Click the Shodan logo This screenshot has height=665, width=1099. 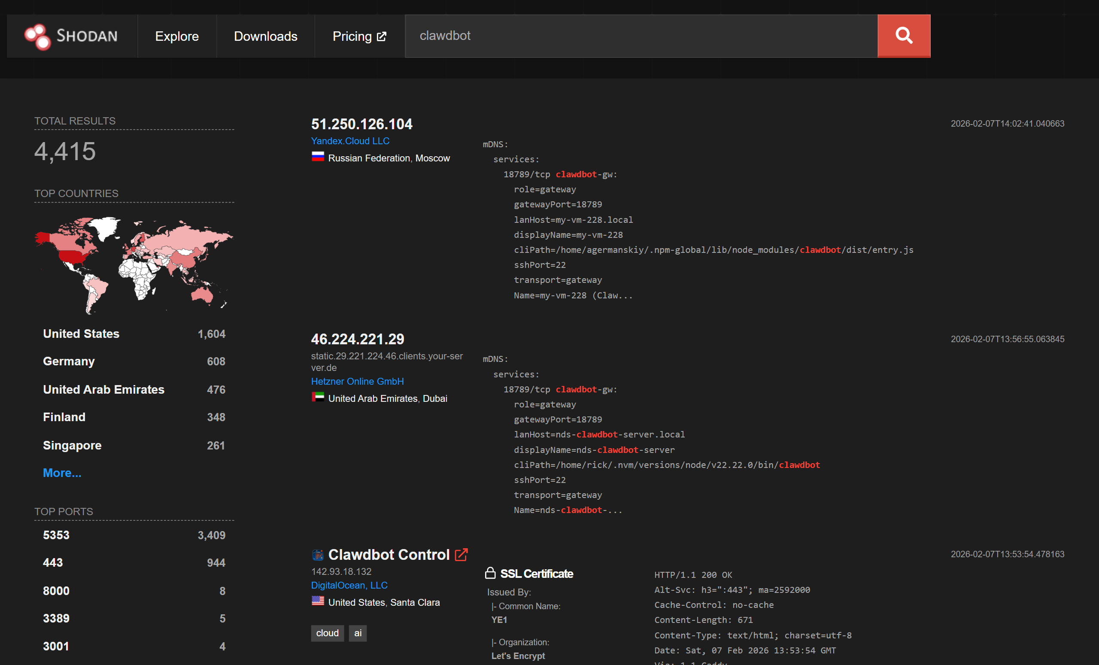coord(72,36)
